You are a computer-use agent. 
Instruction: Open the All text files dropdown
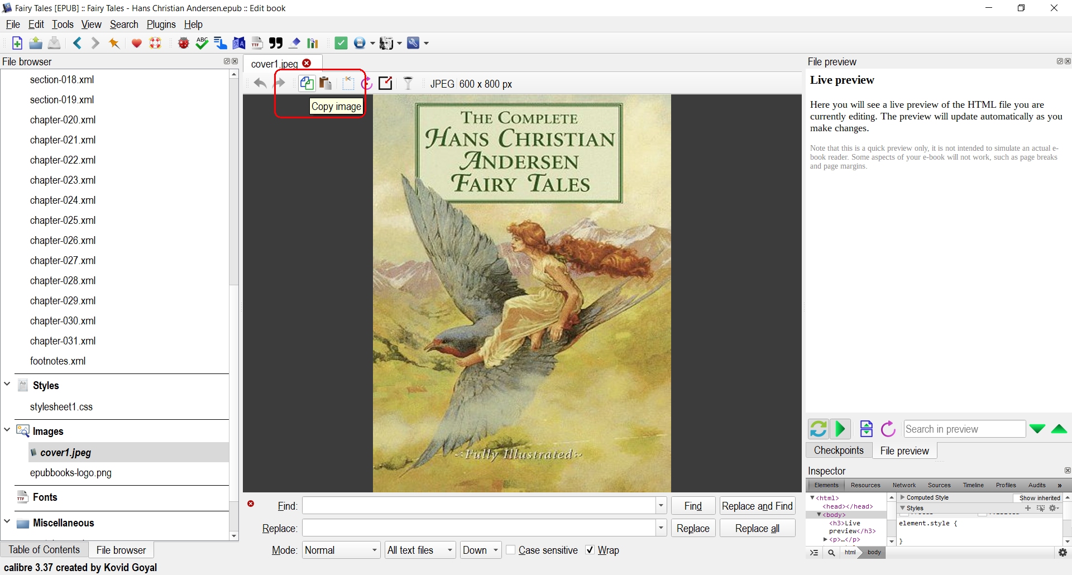pyautogui.click(x=420, y=550)
